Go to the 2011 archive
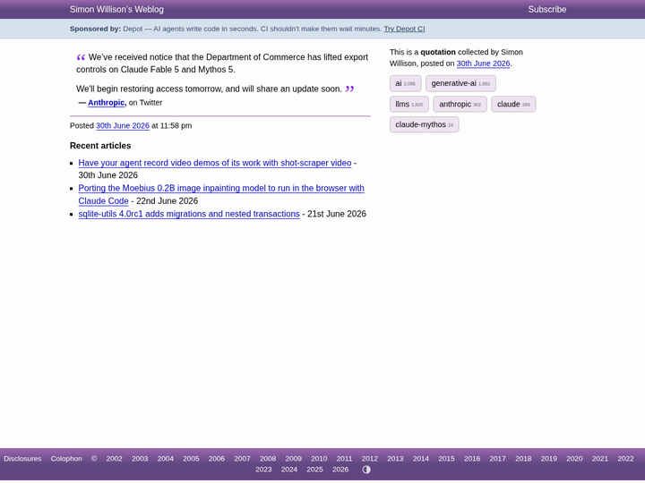The width and height of the screenshot is (645, 483). click(344, 459)
